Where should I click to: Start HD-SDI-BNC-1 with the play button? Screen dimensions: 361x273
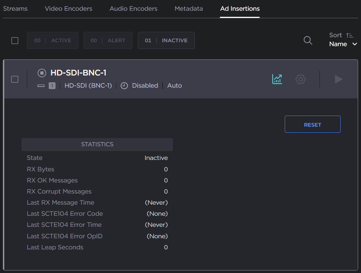tap(338, 79)
